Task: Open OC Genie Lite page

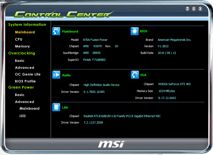Action: (28, 74)
